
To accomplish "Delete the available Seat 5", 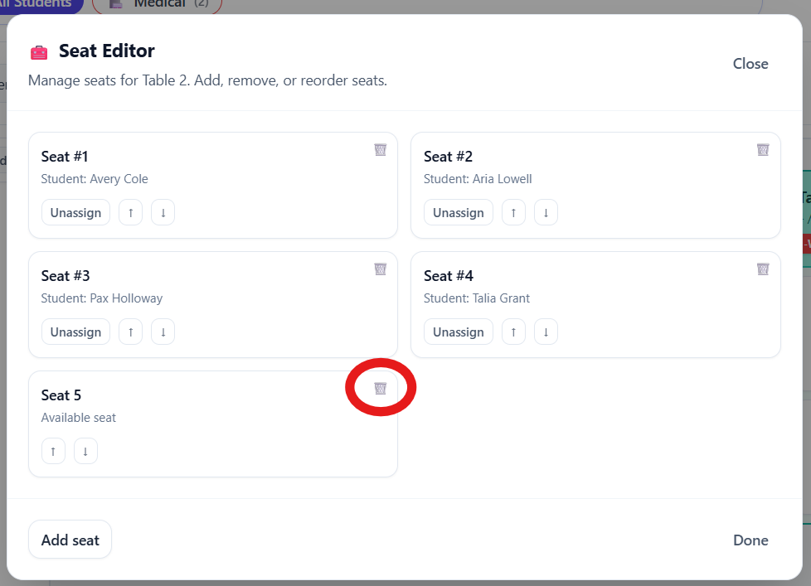I will coord(380,388).
